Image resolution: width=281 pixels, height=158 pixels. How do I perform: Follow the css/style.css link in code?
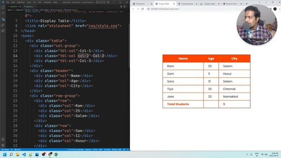pos(103,26)
